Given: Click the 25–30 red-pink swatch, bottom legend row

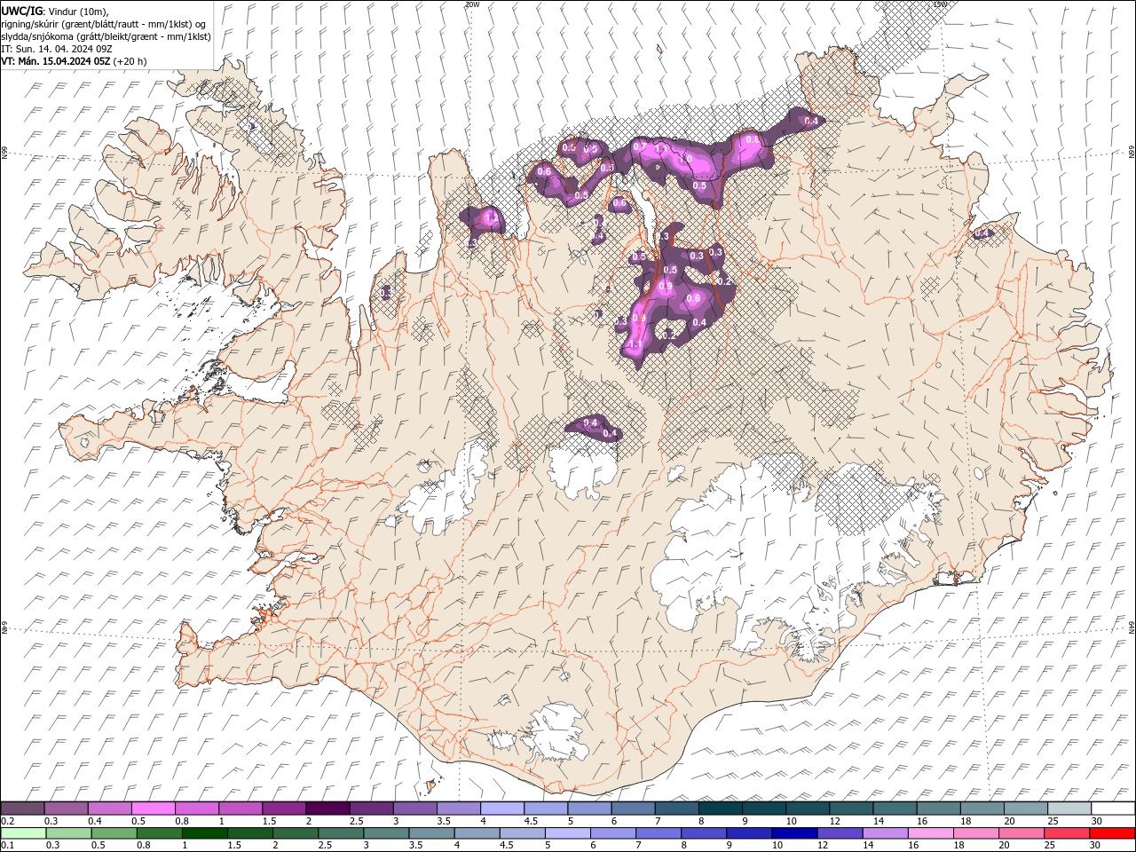Looking at the screenshot, I should (1067, 833).
